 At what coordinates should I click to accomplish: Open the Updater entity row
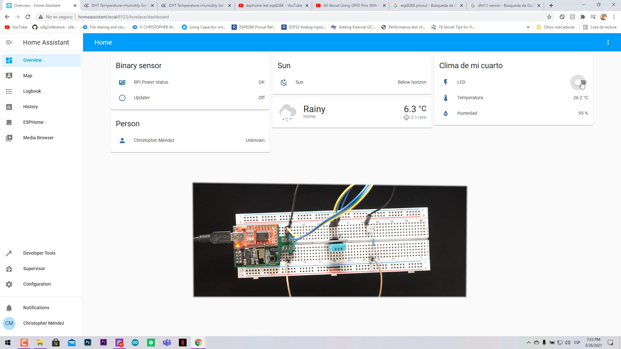190,98
